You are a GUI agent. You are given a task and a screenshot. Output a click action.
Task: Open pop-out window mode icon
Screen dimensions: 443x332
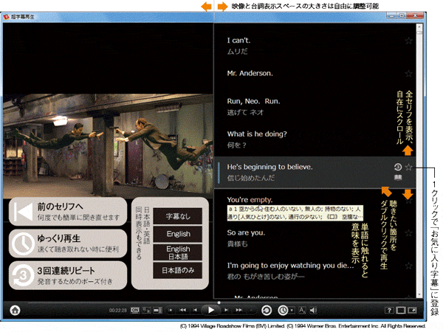412,311
